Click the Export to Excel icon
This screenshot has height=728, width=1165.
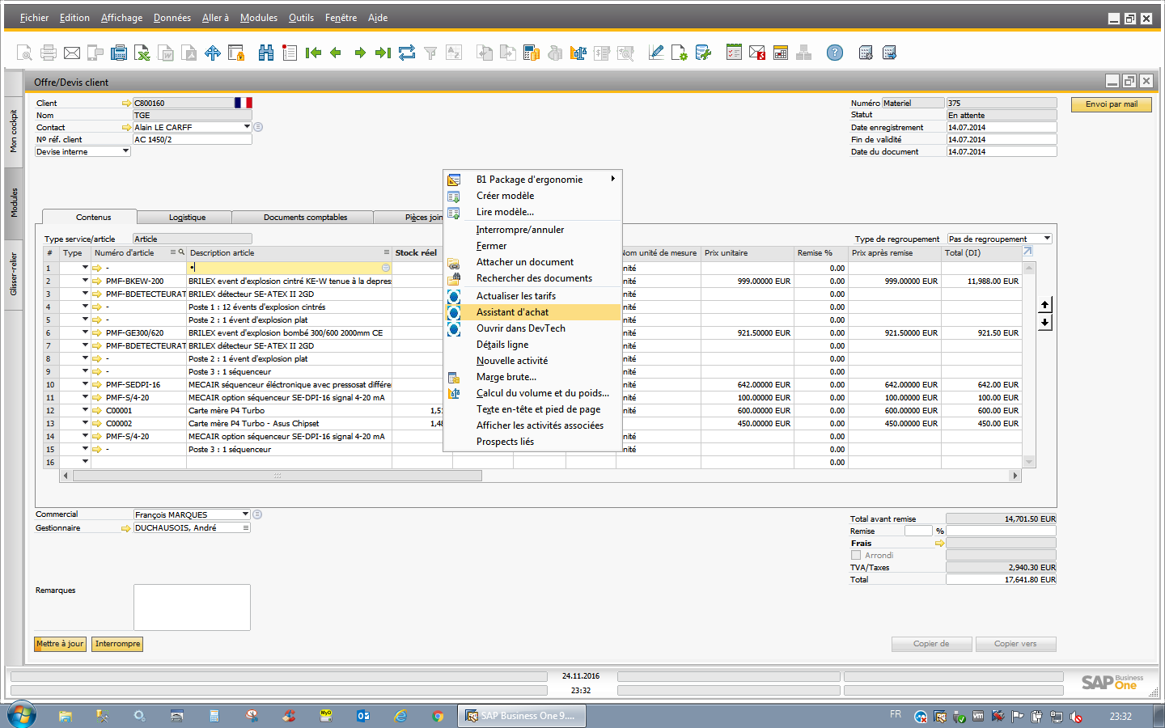(142, 53)
